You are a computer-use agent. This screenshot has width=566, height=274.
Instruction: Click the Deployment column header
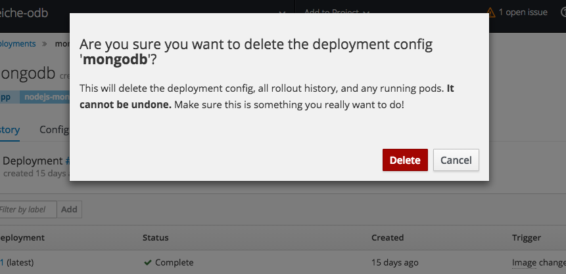point(22,237)
